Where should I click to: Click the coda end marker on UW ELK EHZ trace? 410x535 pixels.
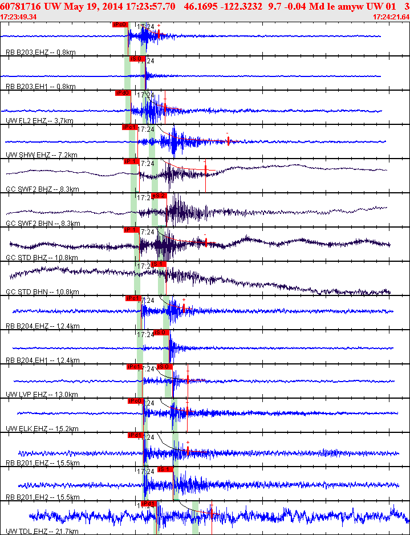coord(187,411)
